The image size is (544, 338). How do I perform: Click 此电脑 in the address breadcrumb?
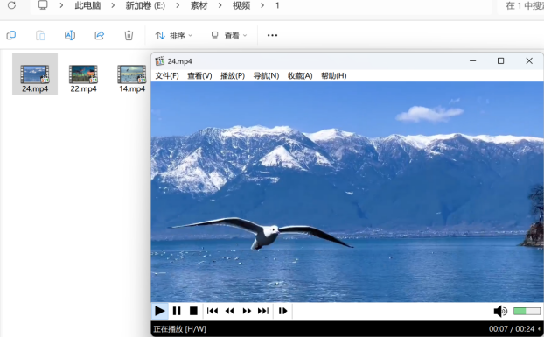tap(87, 5)
